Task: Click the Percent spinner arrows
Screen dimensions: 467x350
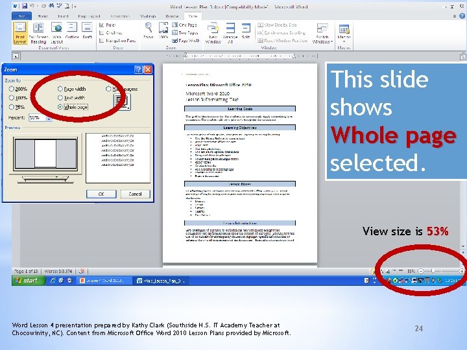Action: click(49, 118)
